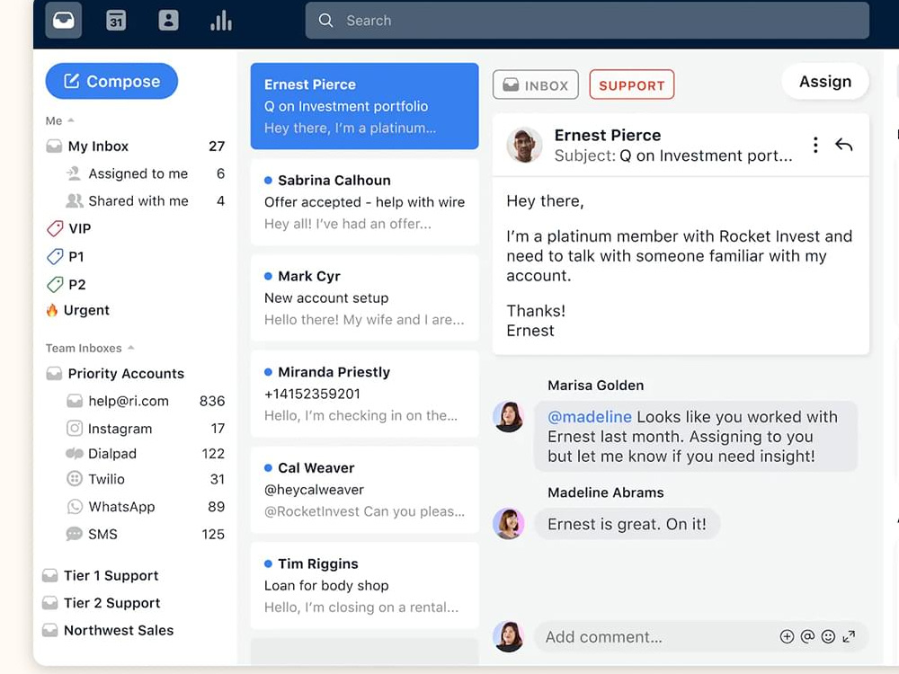
Task: Open the contacts icon in top bar
Action: click(x=168, y=21)
